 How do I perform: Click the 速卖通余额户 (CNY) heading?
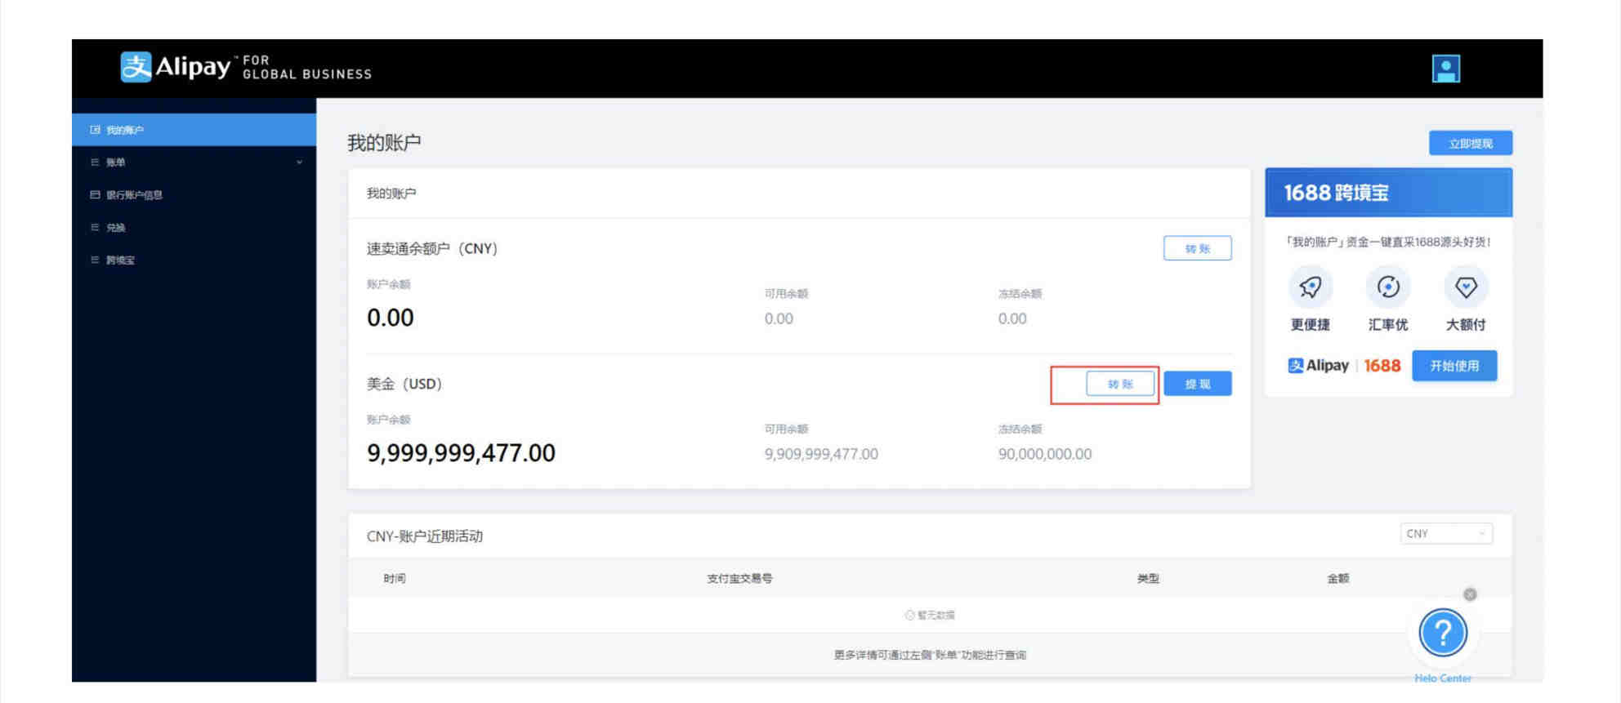click(x=432, y=248)
